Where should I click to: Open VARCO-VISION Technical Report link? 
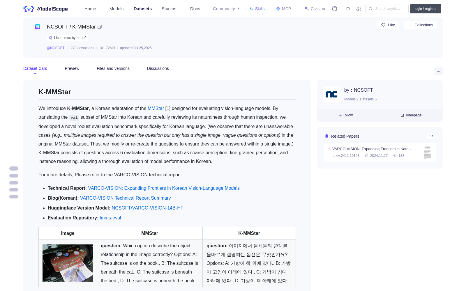point(164,188)
